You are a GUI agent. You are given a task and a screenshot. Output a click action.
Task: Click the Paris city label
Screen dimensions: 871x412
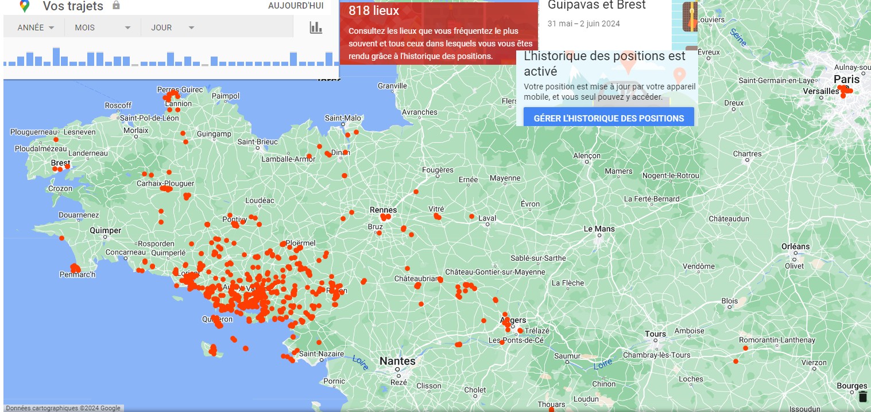[846, 79]
